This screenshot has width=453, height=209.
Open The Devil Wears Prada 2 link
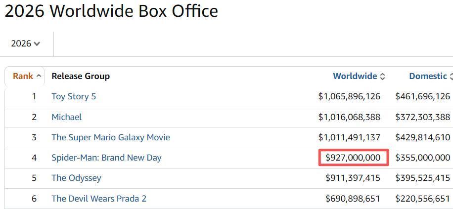point(99,198)
